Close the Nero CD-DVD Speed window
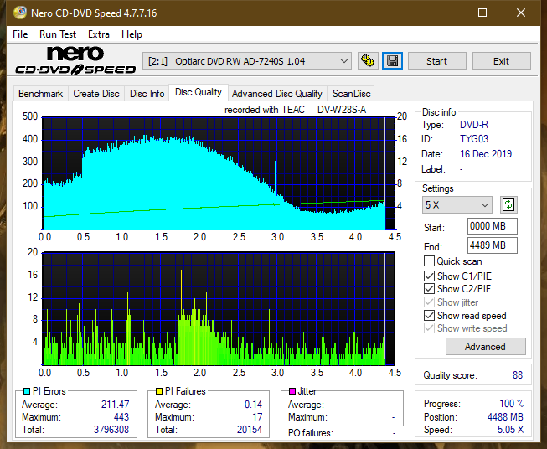Screen dimensions: 547x449 pos(521,13)
